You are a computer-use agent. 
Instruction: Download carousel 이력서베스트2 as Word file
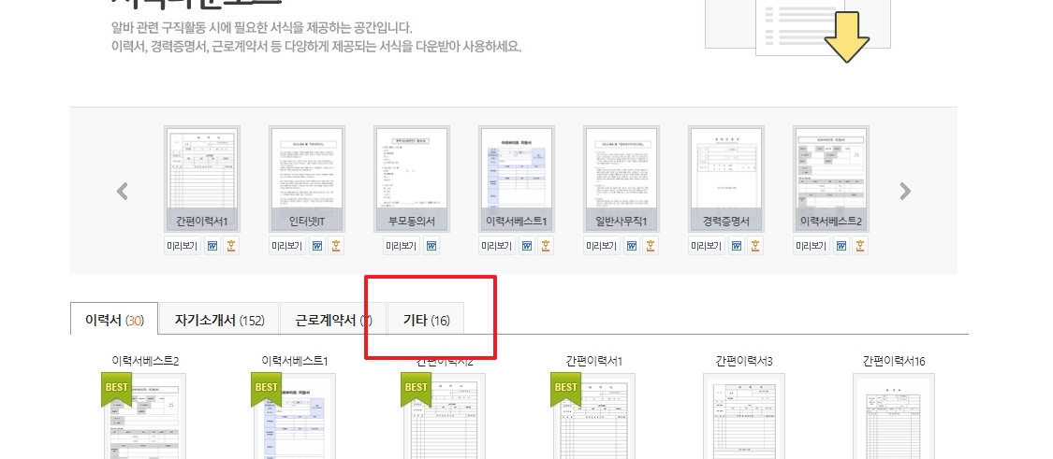(841, 246)
